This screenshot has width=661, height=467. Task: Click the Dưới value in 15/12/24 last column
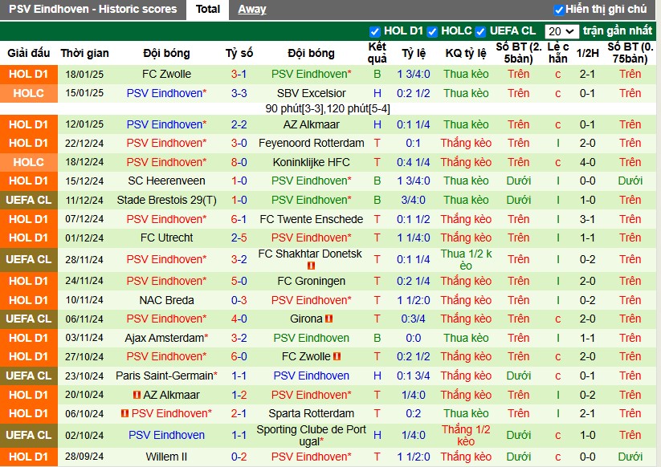click(x=630, y=181)
